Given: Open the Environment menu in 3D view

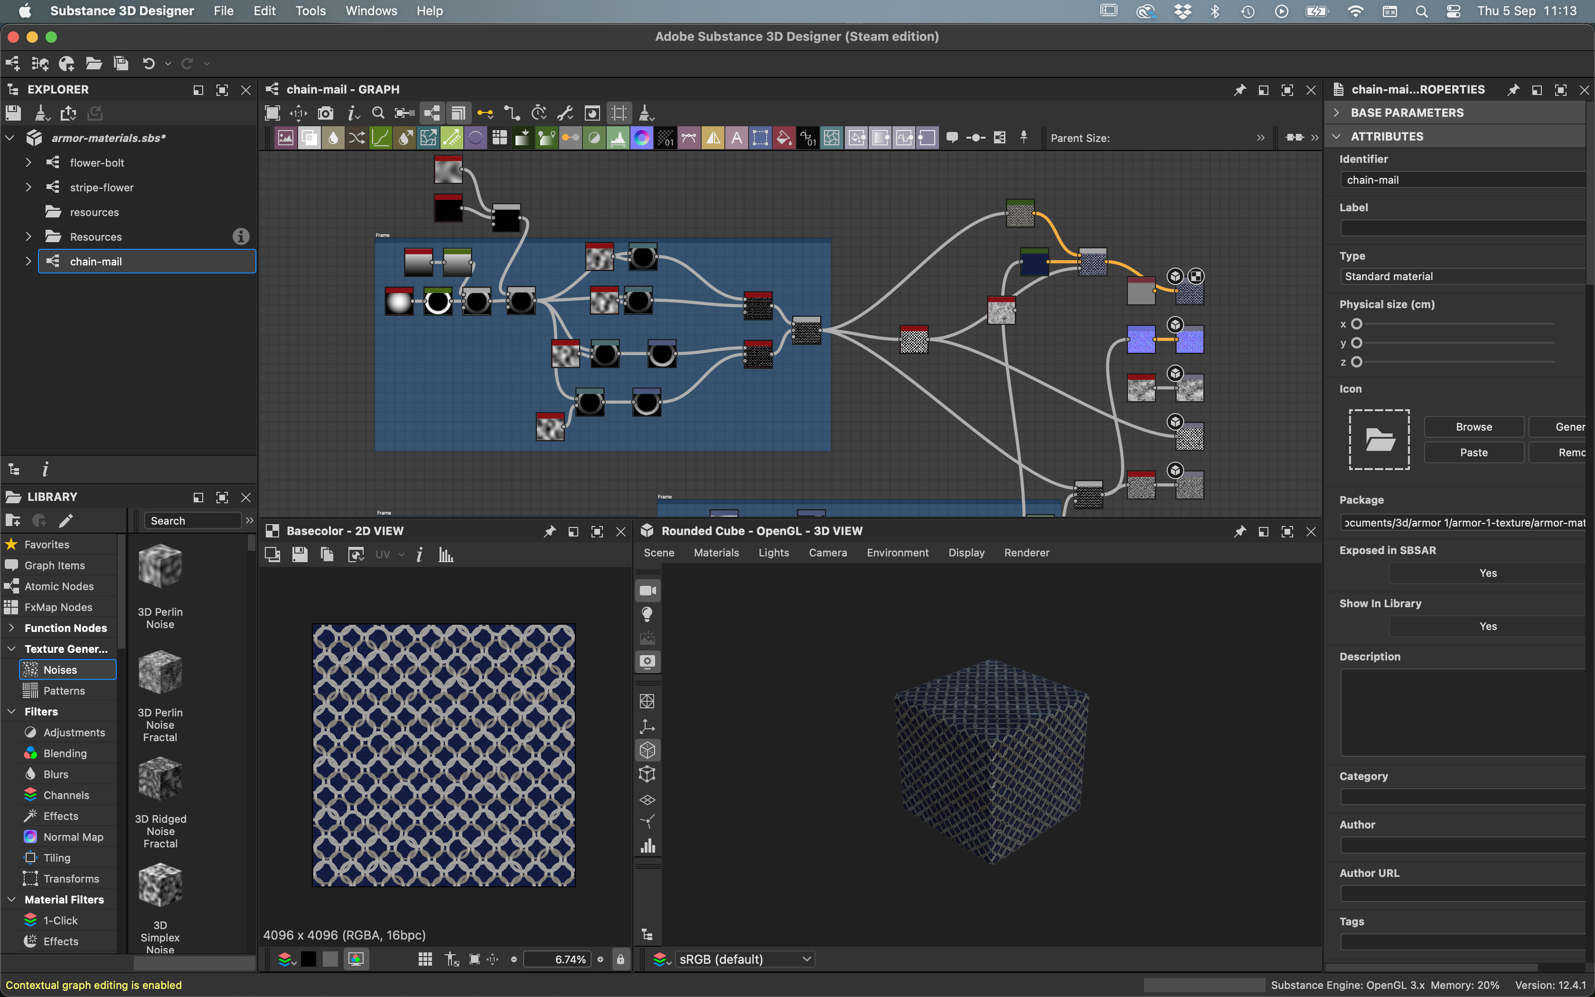Looking at the screenshot, I should 897,553.
